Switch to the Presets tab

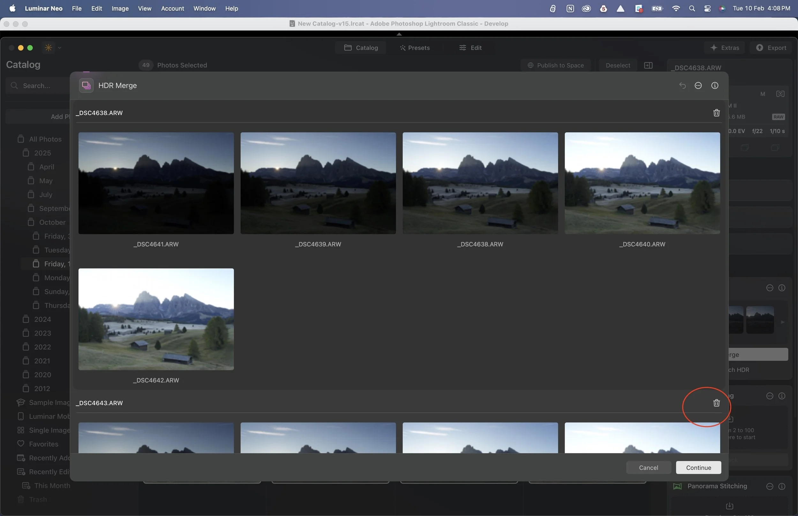(415, 48)
